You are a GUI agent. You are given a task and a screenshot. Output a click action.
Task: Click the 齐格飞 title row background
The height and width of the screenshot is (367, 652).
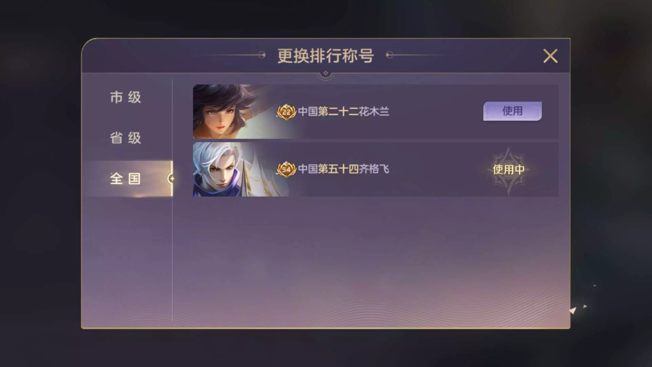coord(376,169)
